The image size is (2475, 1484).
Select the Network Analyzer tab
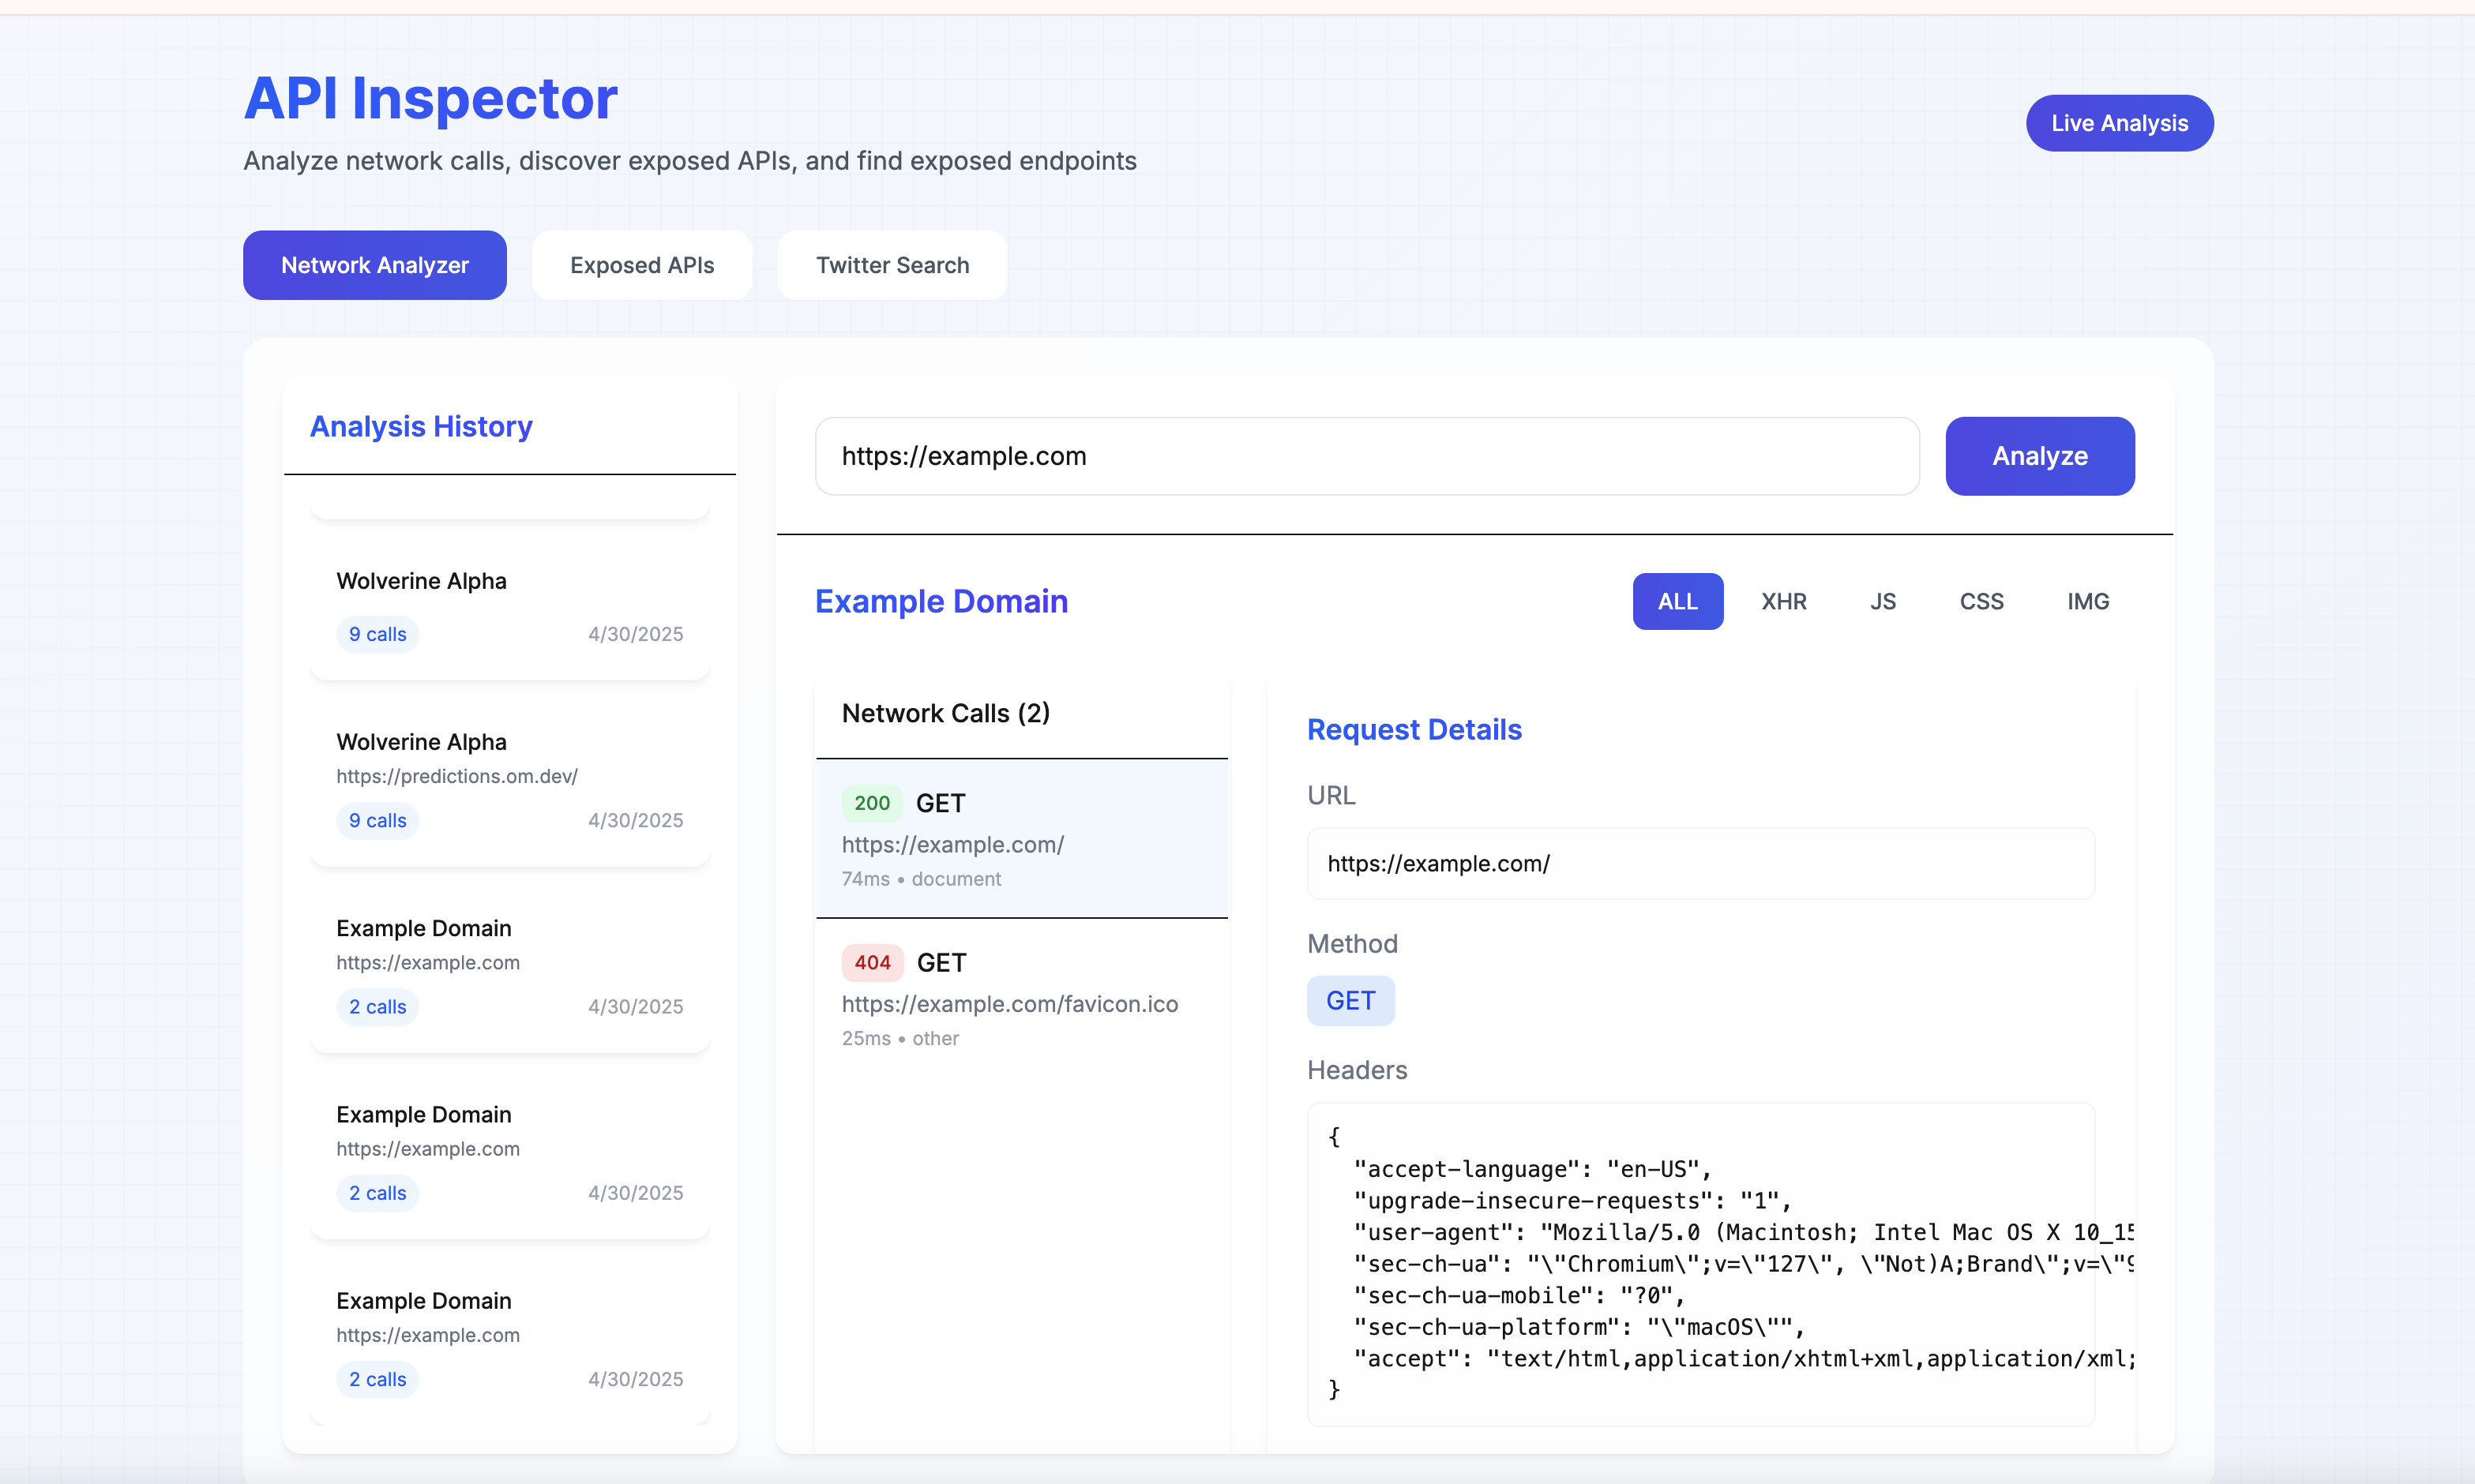pyautogui.click(x=374, y=265)
